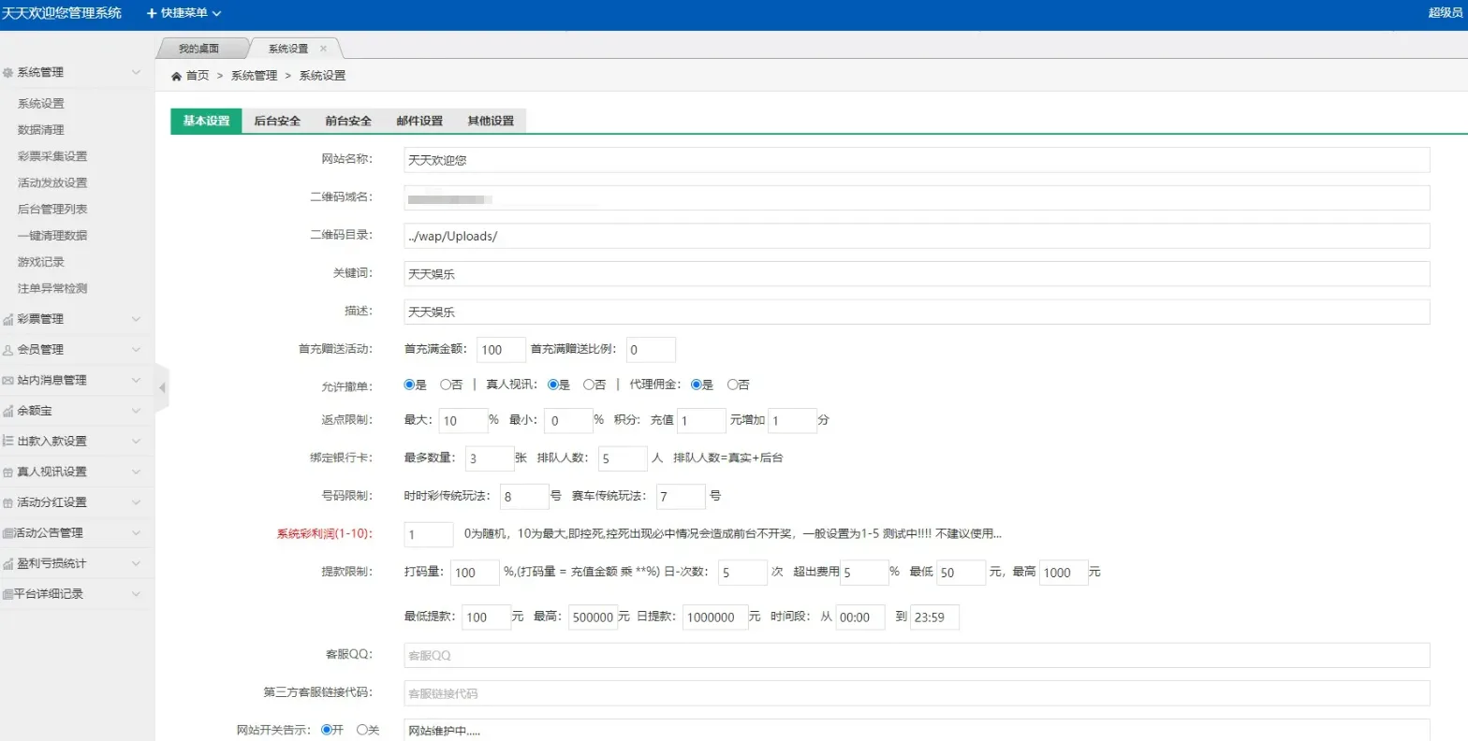Expand the 站内消息管理 menu chevron
The image size is (1468, 741).
click(136, 381)
